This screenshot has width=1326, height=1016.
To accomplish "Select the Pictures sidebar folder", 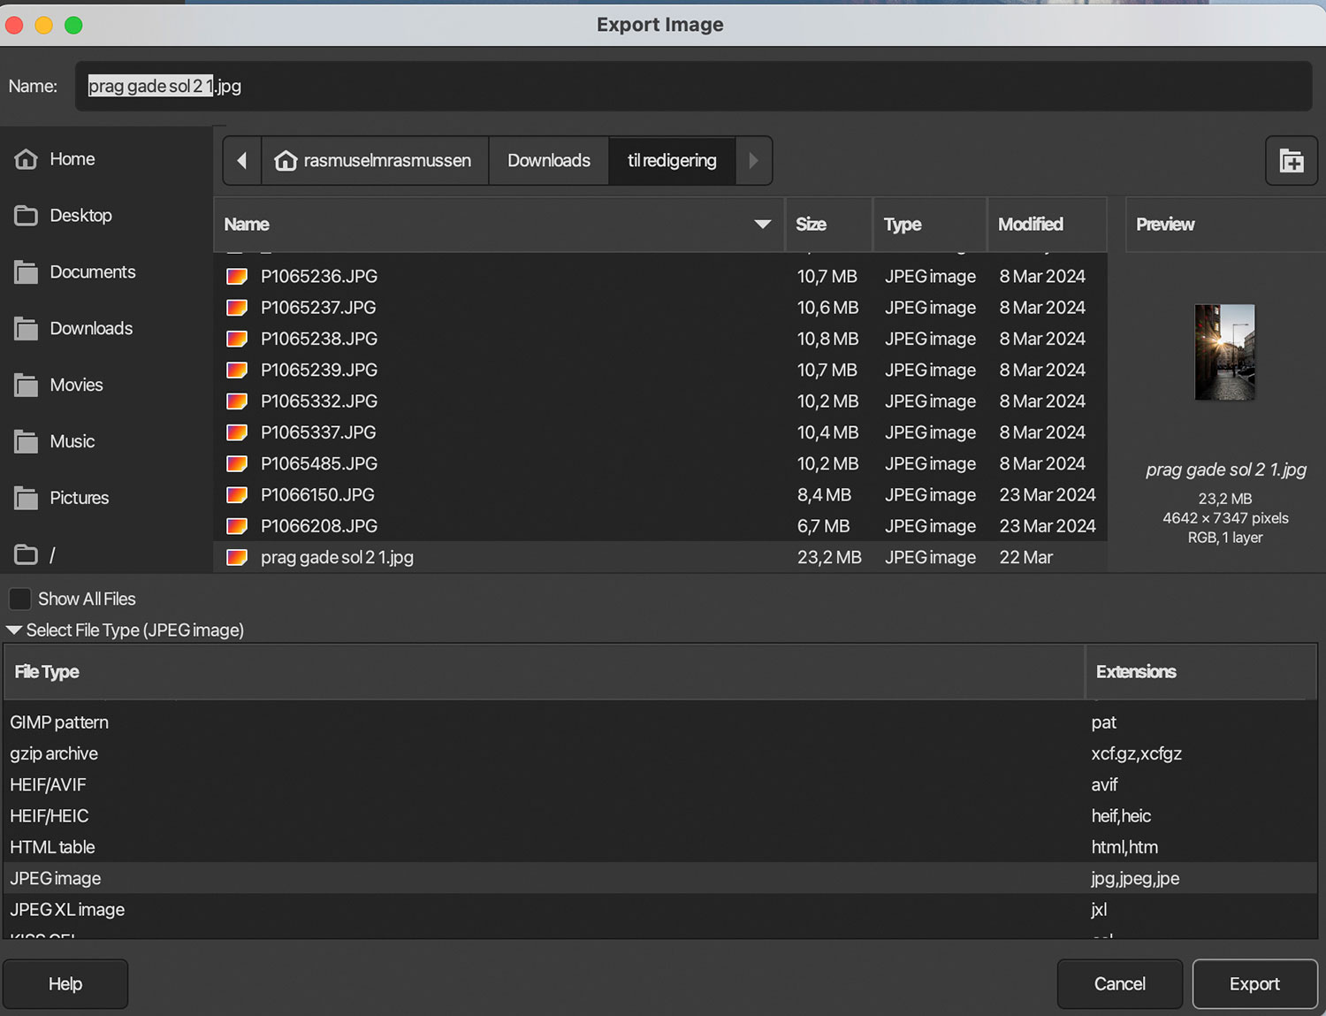I will 78,498.
